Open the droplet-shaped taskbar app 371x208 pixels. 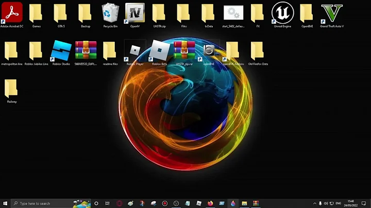[233, 203]
